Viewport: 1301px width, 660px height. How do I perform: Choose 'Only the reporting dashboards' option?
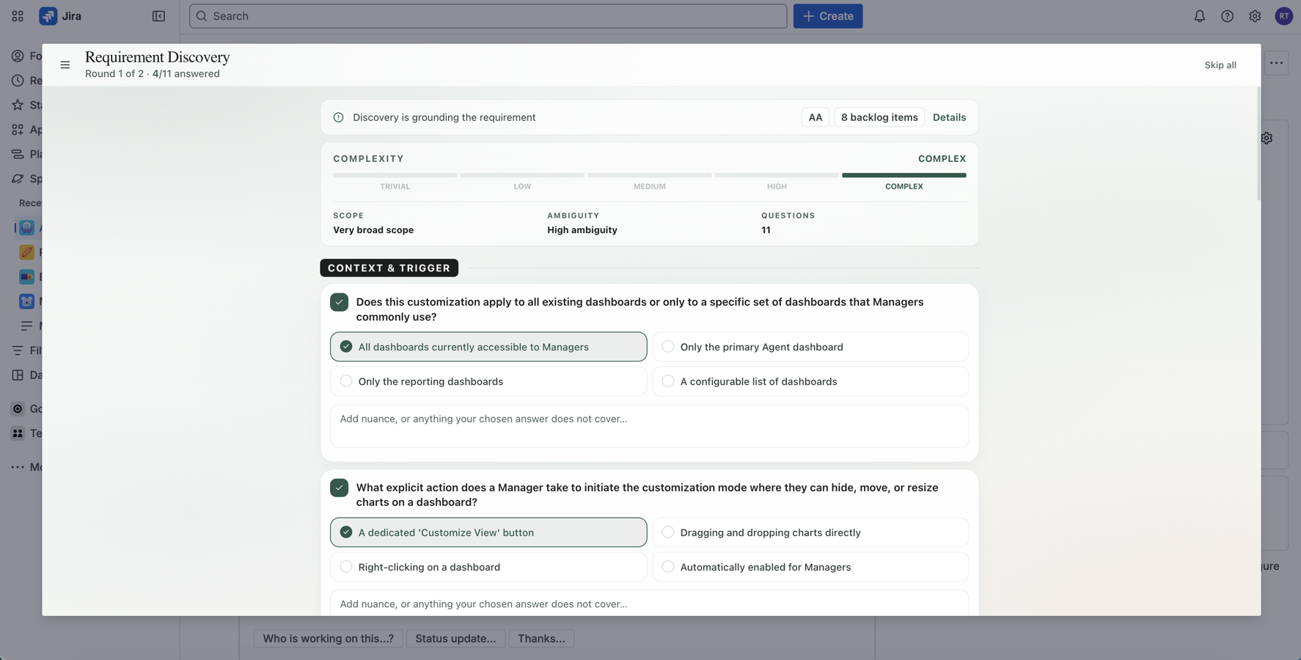488,381
